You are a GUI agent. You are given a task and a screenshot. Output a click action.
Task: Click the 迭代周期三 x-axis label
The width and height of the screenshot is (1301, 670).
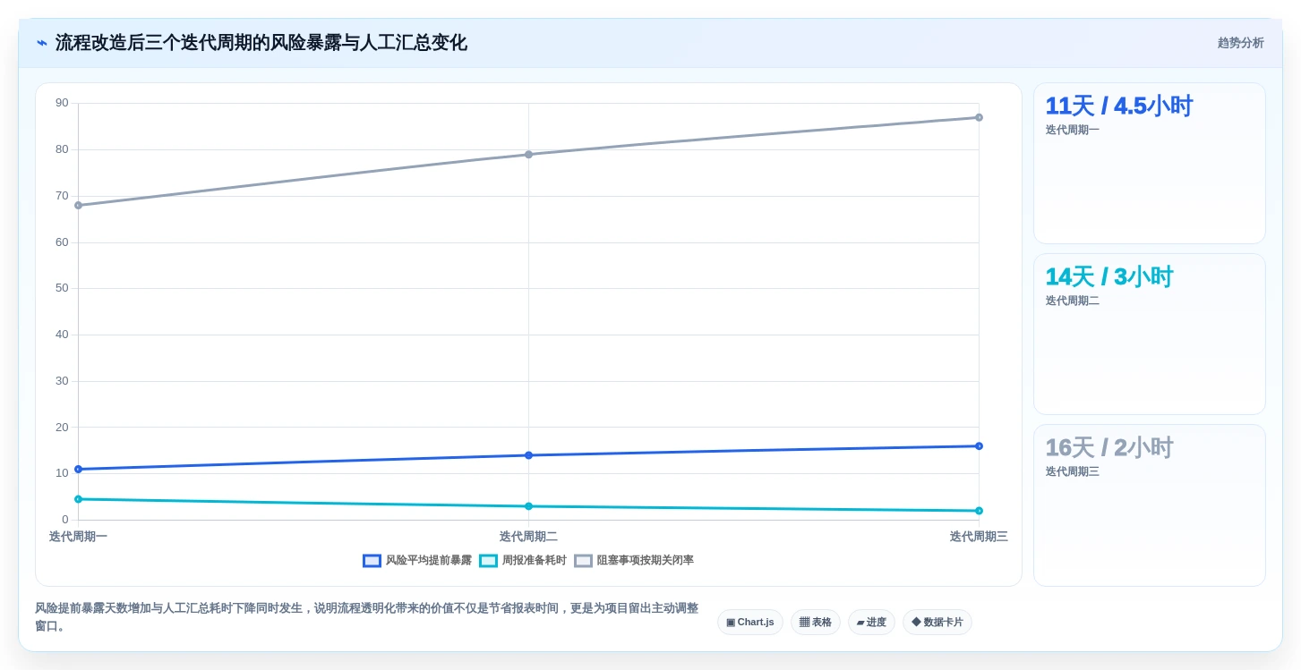979,537
